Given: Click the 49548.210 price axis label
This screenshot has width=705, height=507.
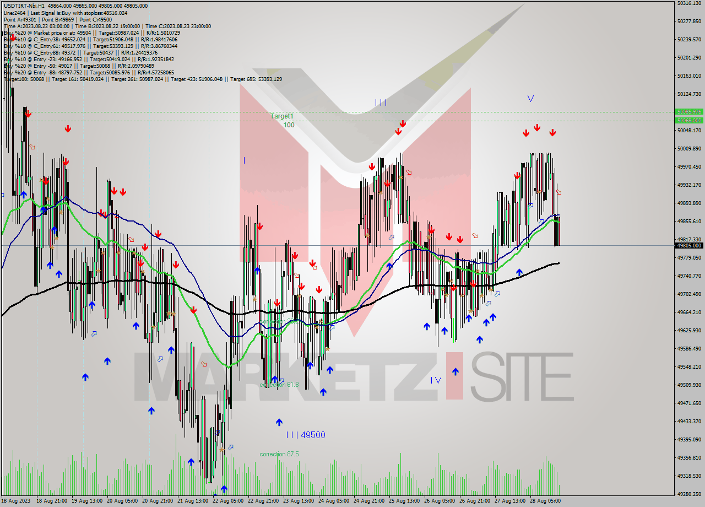Looking at the screenshot, I should coord(690,366).
